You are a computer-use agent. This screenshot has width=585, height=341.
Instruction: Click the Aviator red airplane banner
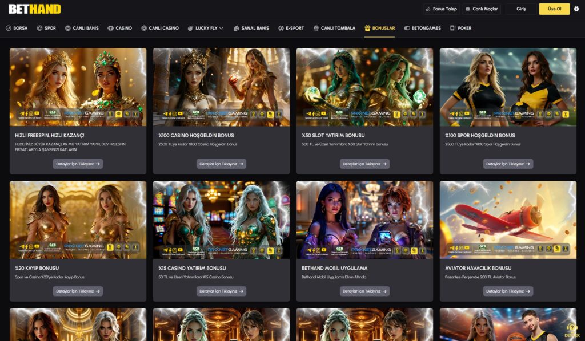(508, 220)
